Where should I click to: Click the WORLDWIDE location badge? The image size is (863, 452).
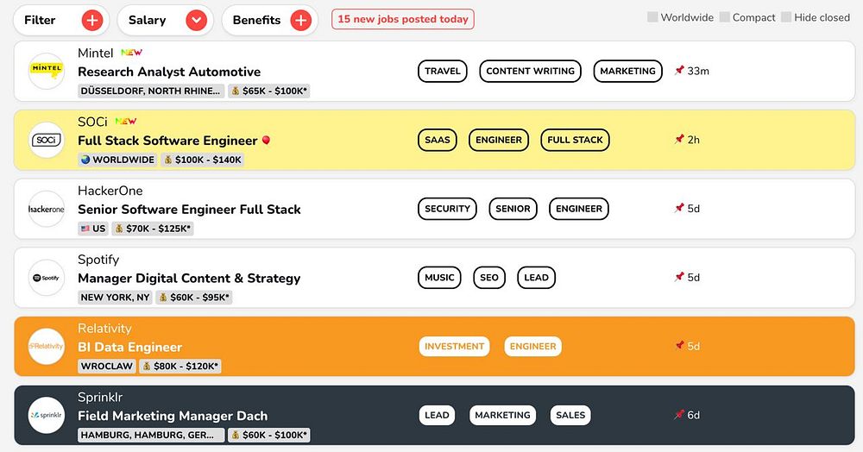[x=117, y=160]
